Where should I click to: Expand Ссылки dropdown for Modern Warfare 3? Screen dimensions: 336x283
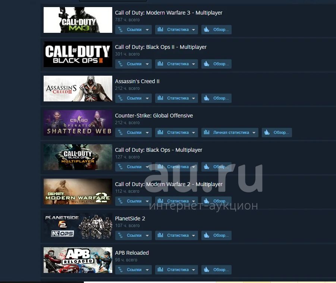147,29
